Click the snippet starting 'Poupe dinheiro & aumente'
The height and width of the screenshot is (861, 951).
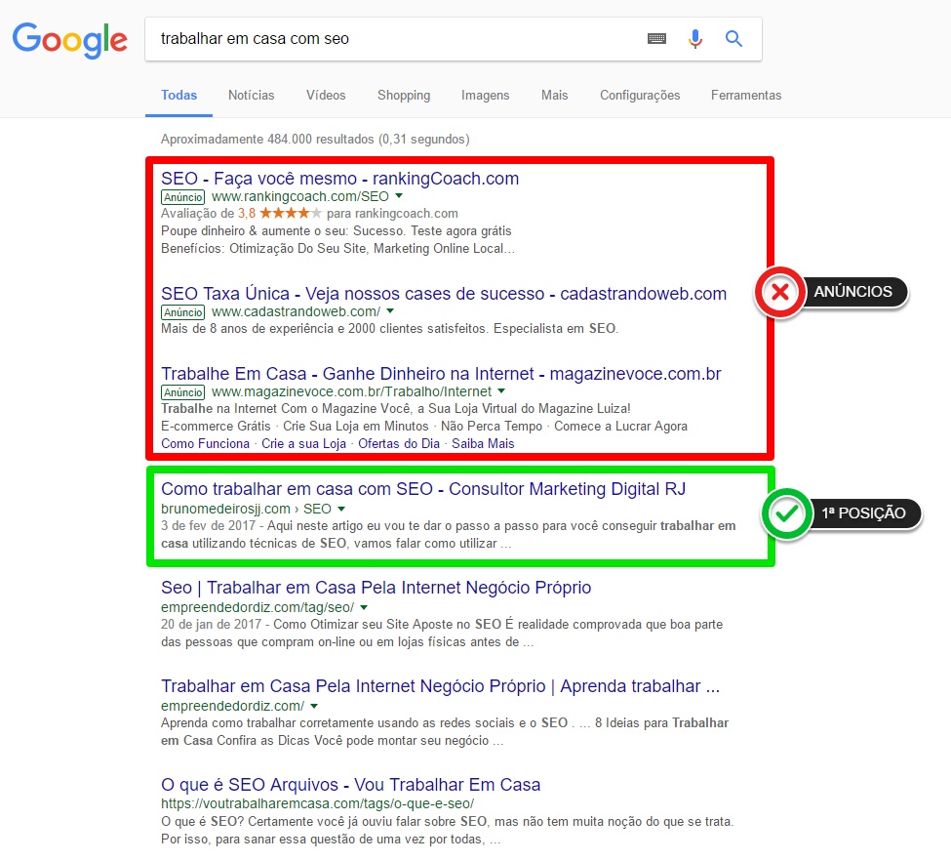(337, 240)
